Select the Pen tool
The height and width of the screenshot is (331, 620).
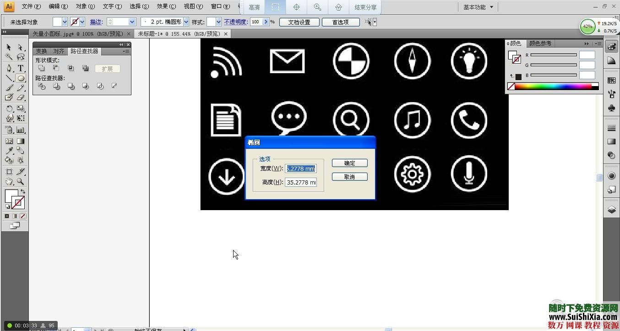coord(9,68)
